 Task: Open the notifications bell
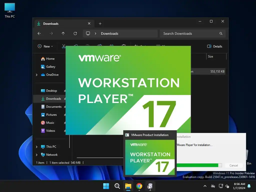[x=249, y=186]
